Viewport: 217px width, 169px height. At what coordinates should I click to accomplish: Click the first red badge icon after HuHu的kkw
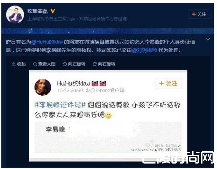click(x=95, y=84)
